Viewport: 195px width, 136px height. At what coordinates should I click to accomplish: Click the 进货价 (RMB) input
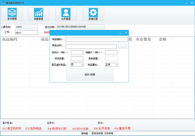[x=77, y=53]
